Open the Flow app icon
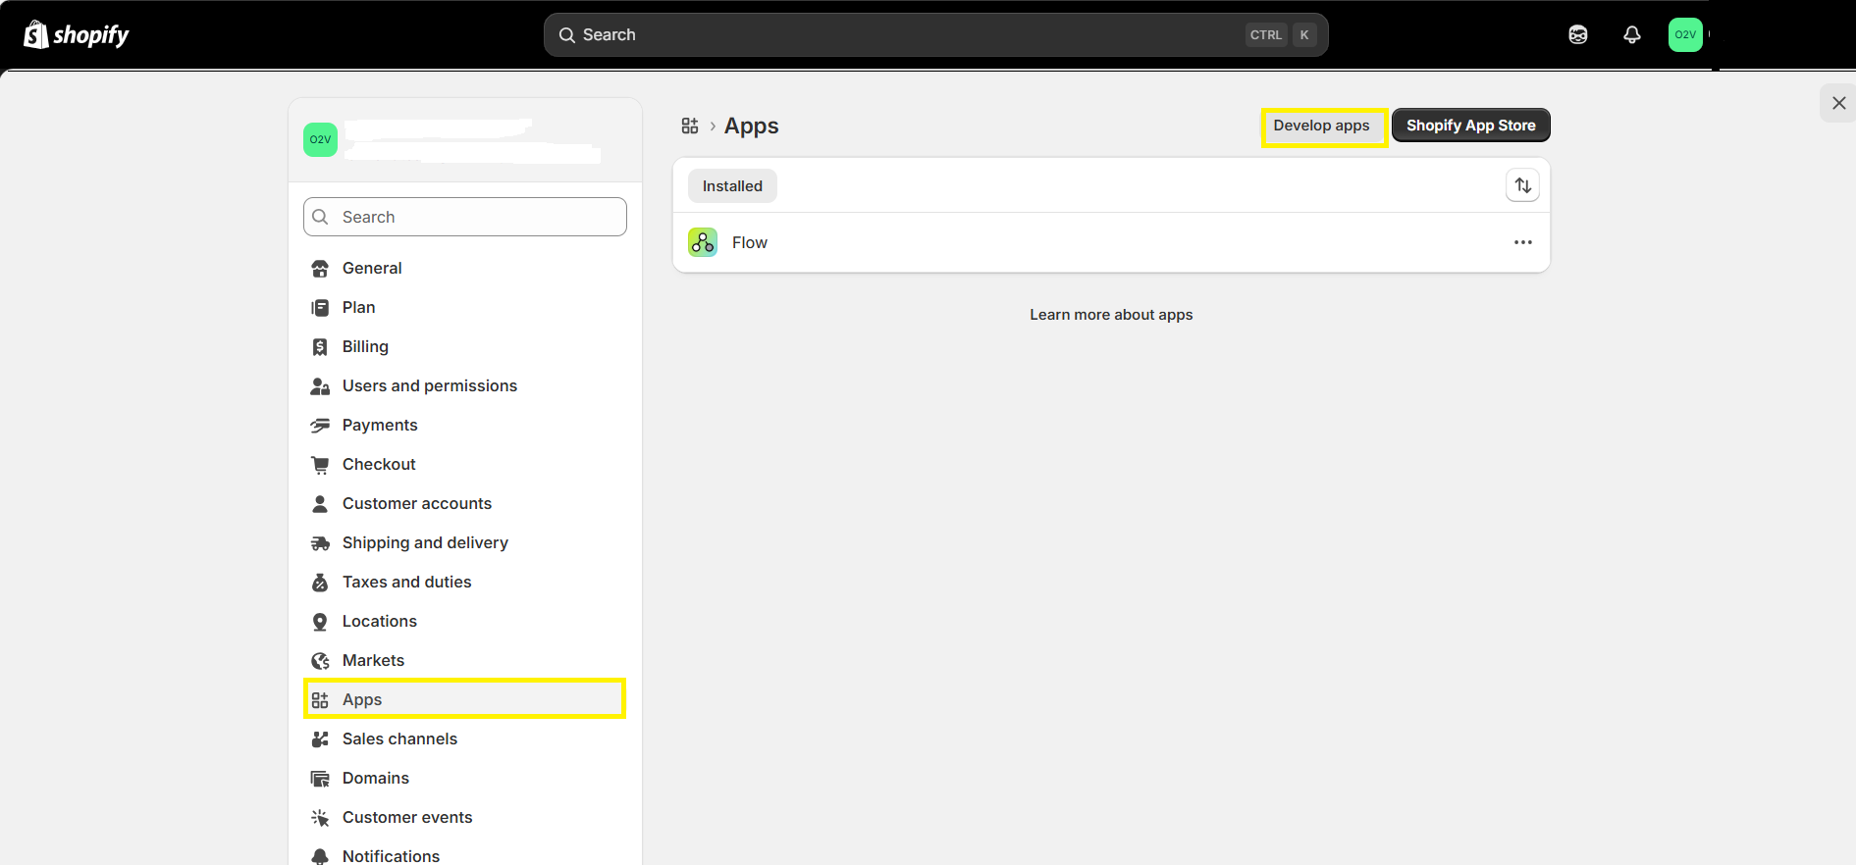Screen dimensions: 1856x865 click(703, 242)
